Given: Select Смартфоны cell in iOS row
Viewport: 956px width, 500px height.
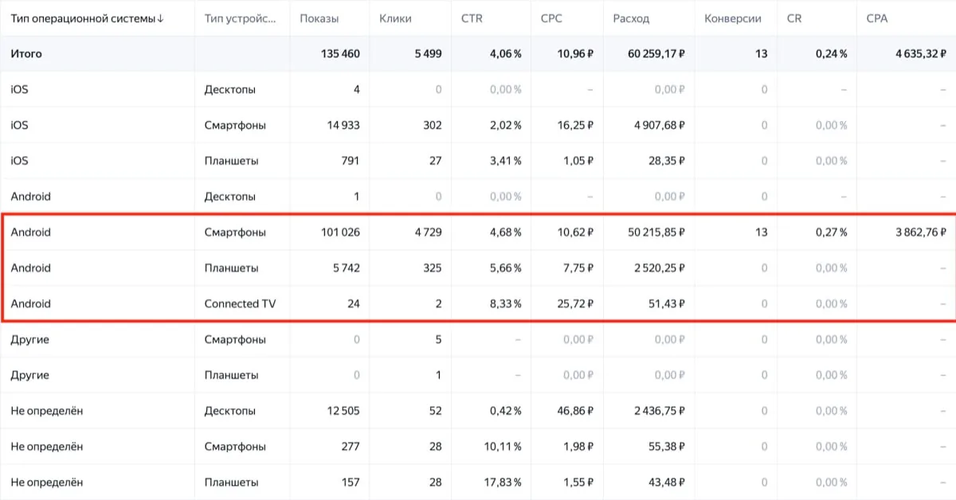Looking at the screenshot, I should click(235, 126).
